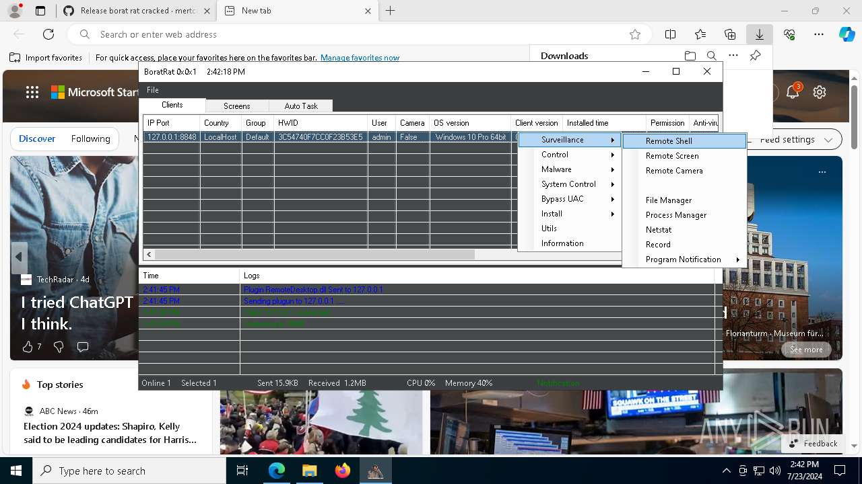Switch to Screens tab
Viewport: 862px width, 484px height.
236,106
